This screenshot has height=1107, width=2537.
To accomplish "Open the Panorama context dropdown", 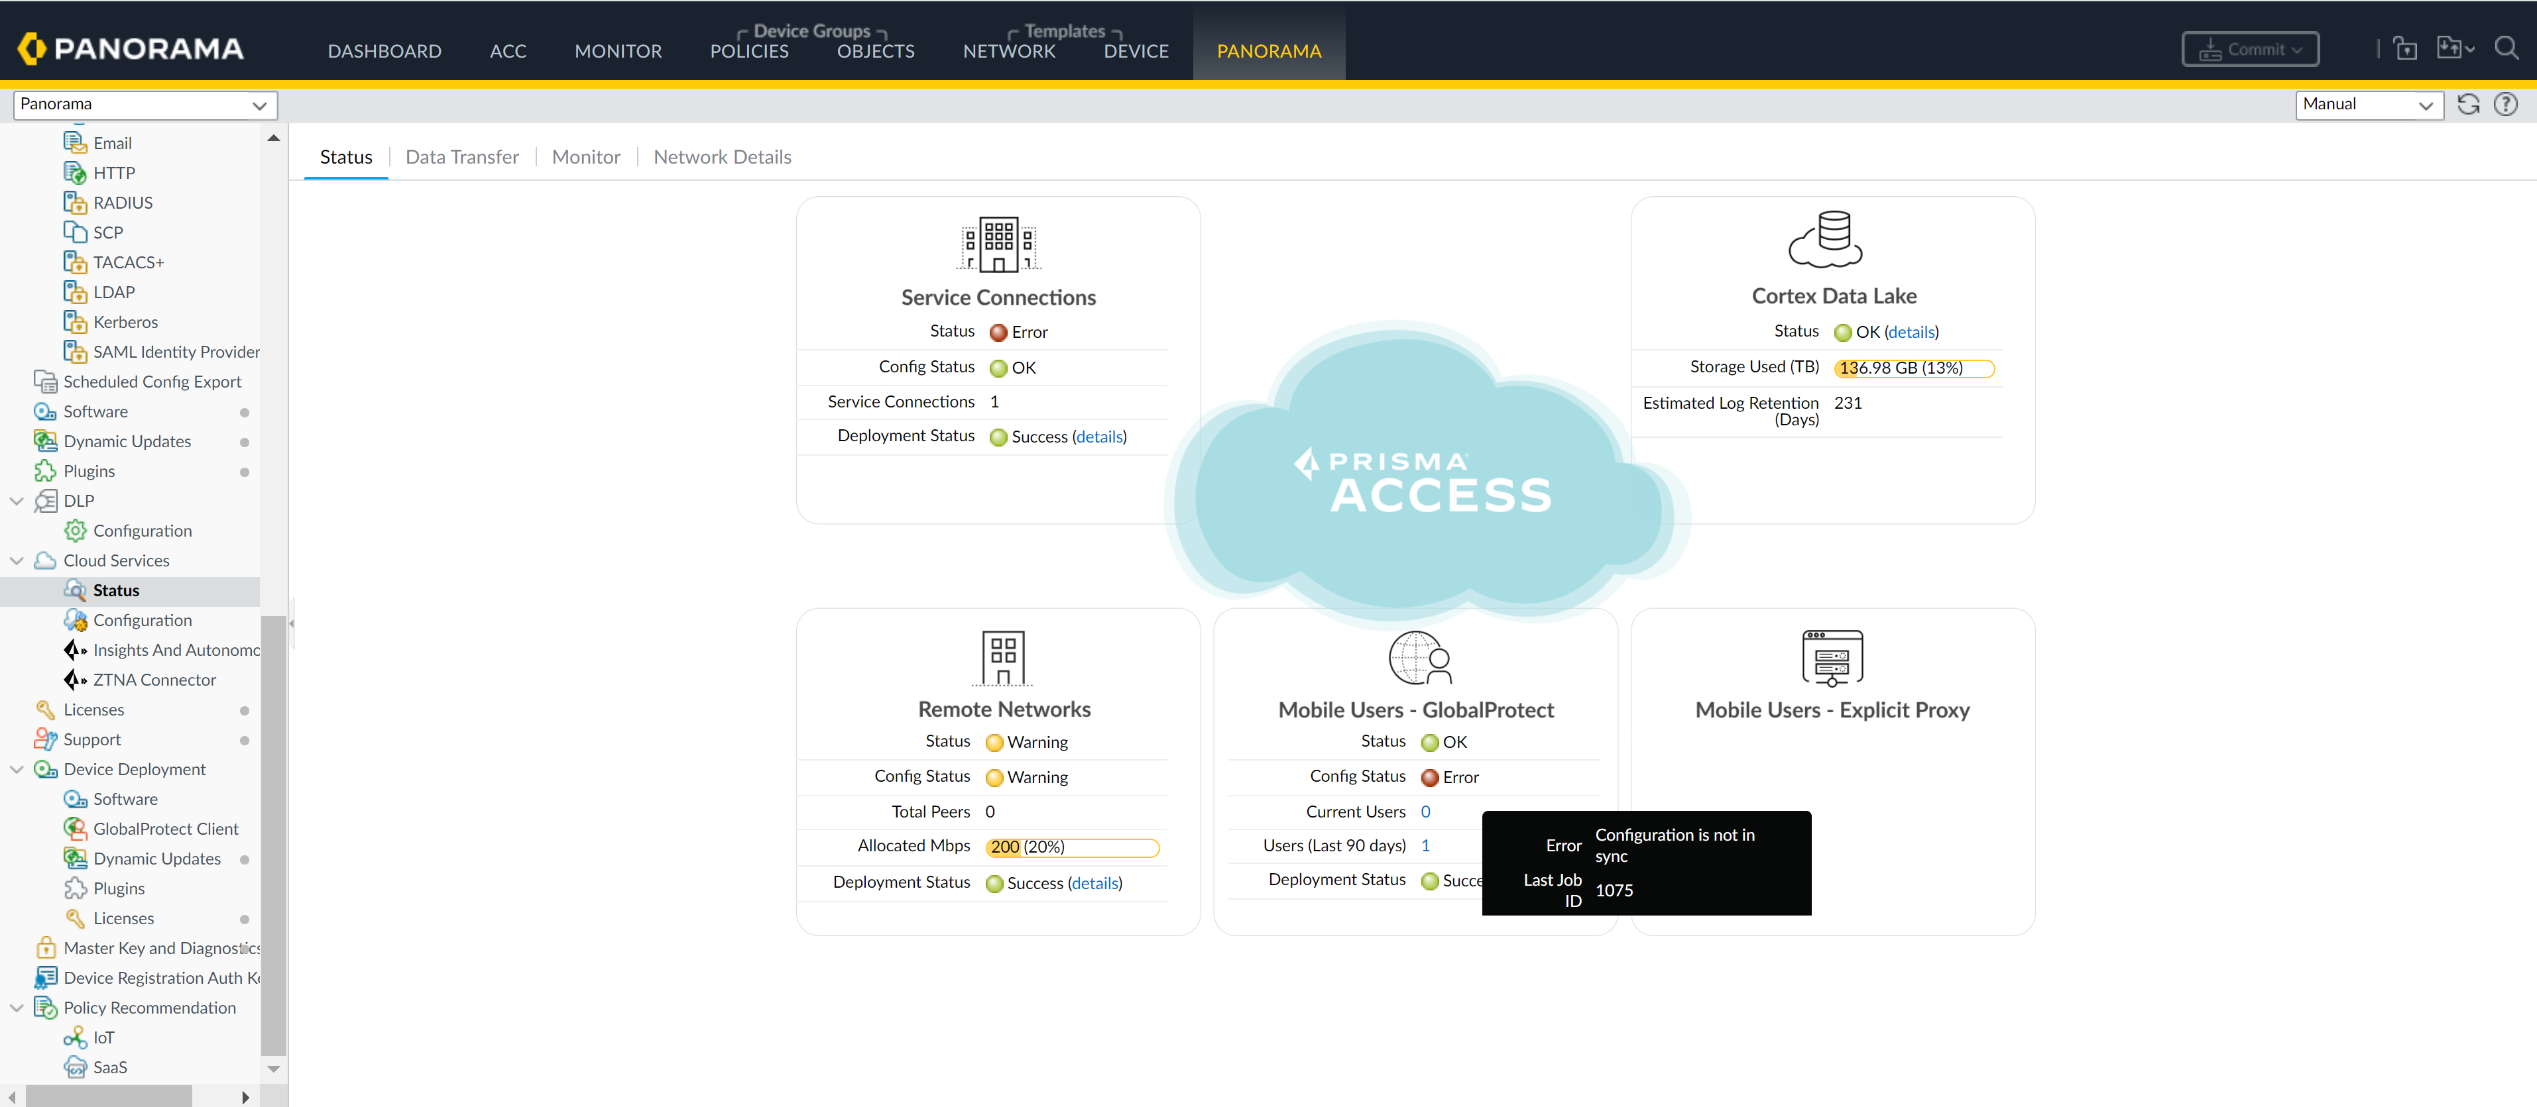I will coord(145,104).
